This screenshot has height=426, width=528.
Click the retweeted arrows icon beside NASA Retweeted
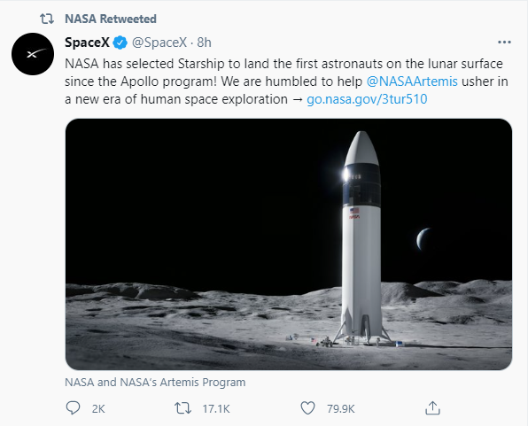(x=47, y=19)
